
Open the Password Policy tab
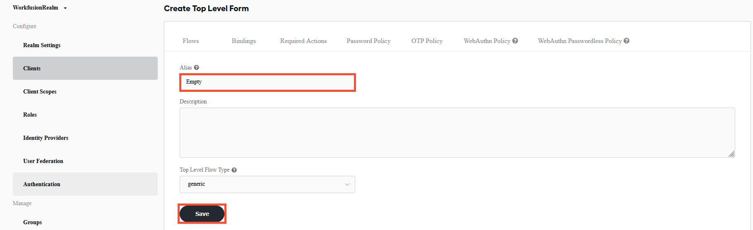coord(368,41)
